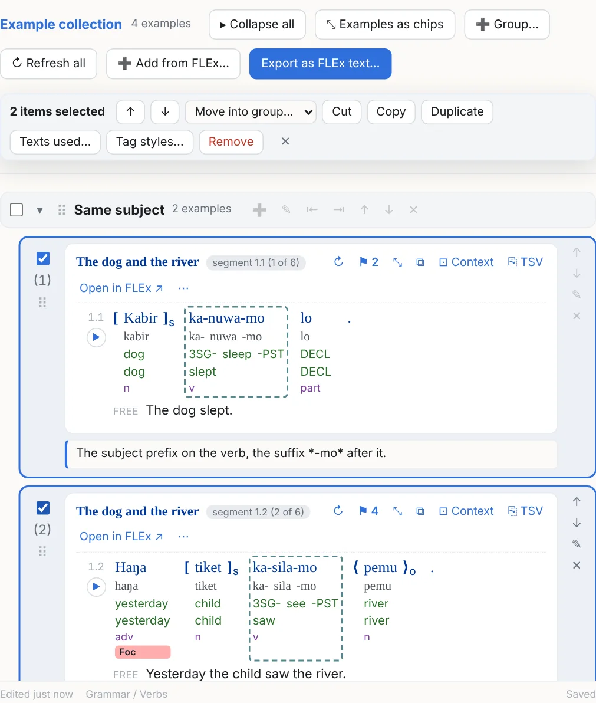Expand segment 1.1 example view
The width and height of the screenshot is (596, 703).
point(397,262)
